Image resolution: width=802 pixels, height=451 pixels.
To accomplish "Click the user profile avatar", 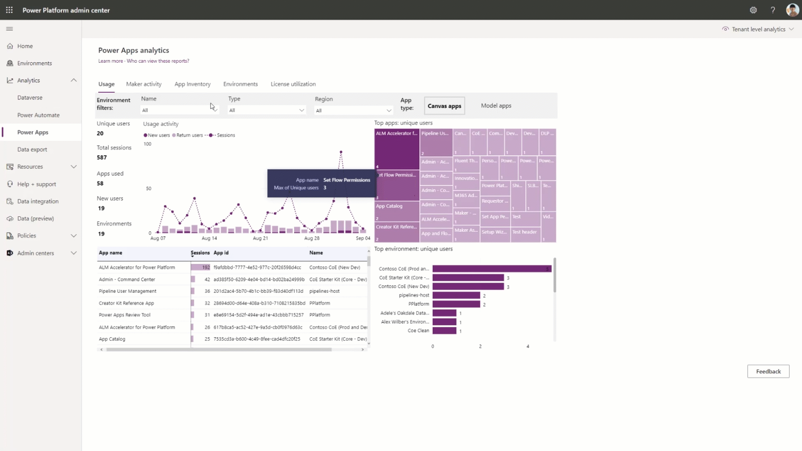I will (x=792, y=10).
